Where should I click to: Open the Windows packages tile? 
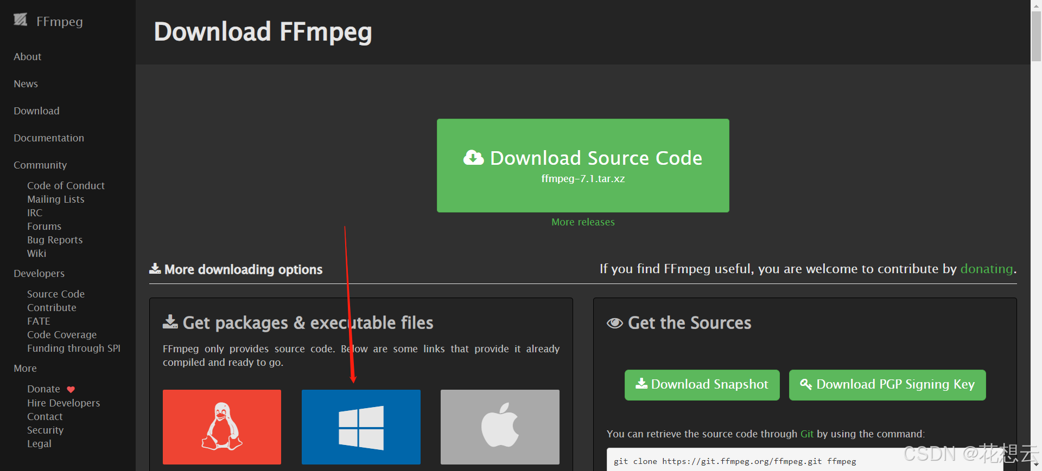[x=361, y=427]
